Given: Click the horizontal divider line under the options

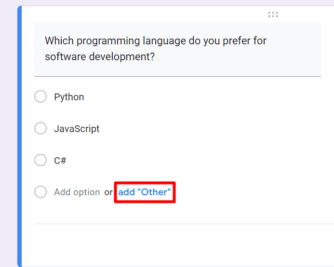Looking at the screenshot, I should pos(183,224).
